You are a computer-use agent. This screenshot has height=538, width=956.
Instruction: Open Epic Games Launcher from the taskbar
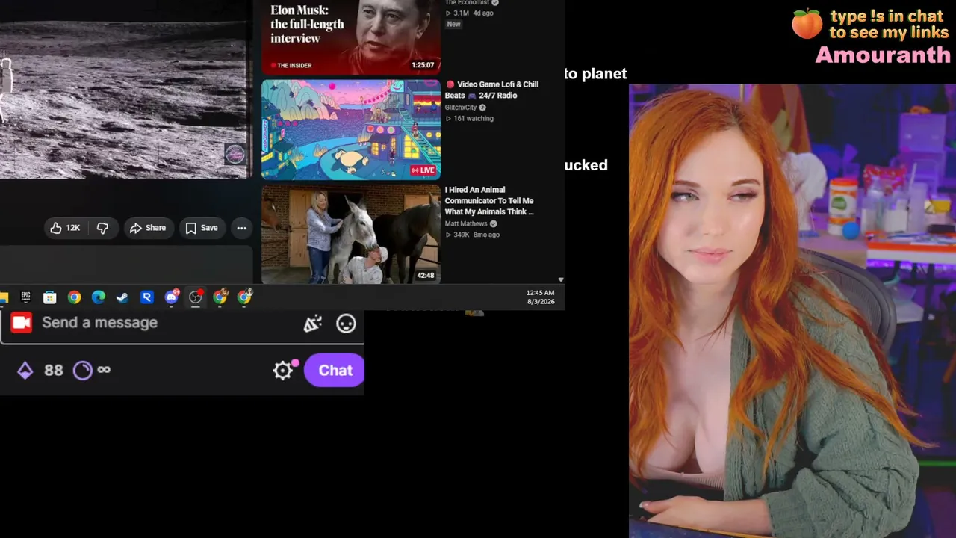(x=25, y=297)
